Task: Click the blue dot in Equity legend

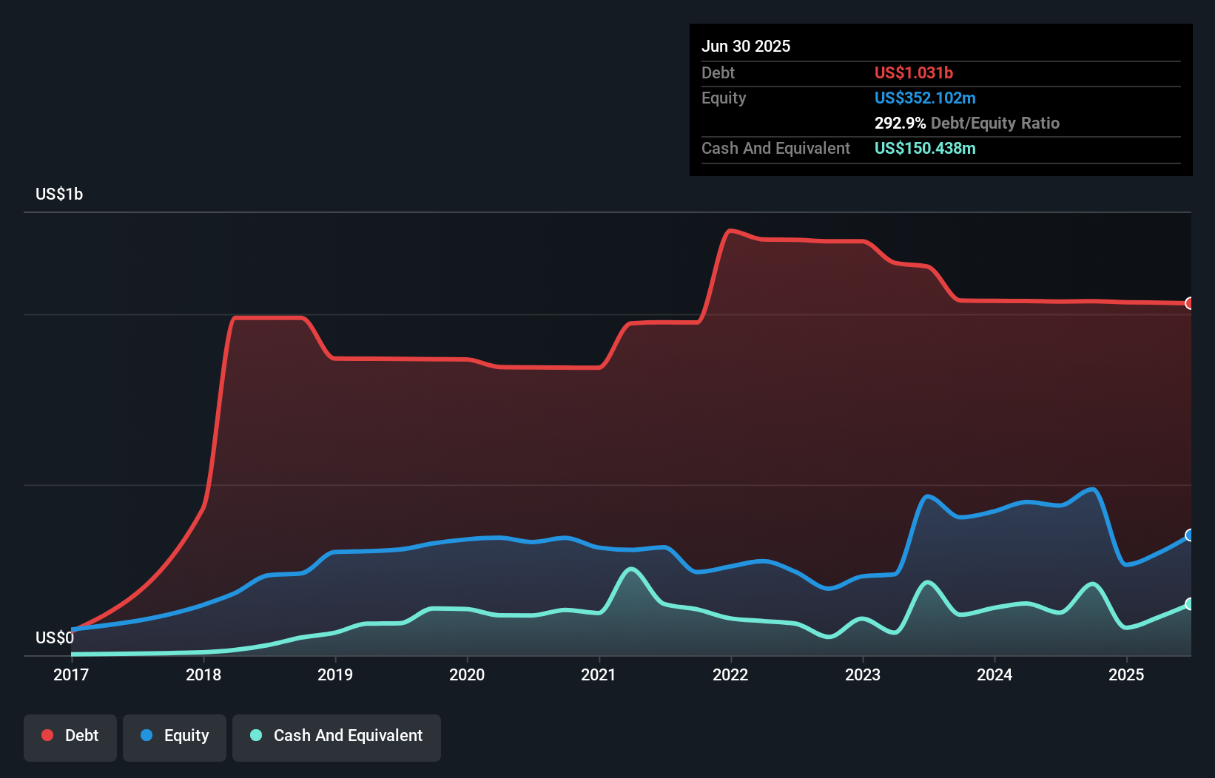Action: click(147, 735)
